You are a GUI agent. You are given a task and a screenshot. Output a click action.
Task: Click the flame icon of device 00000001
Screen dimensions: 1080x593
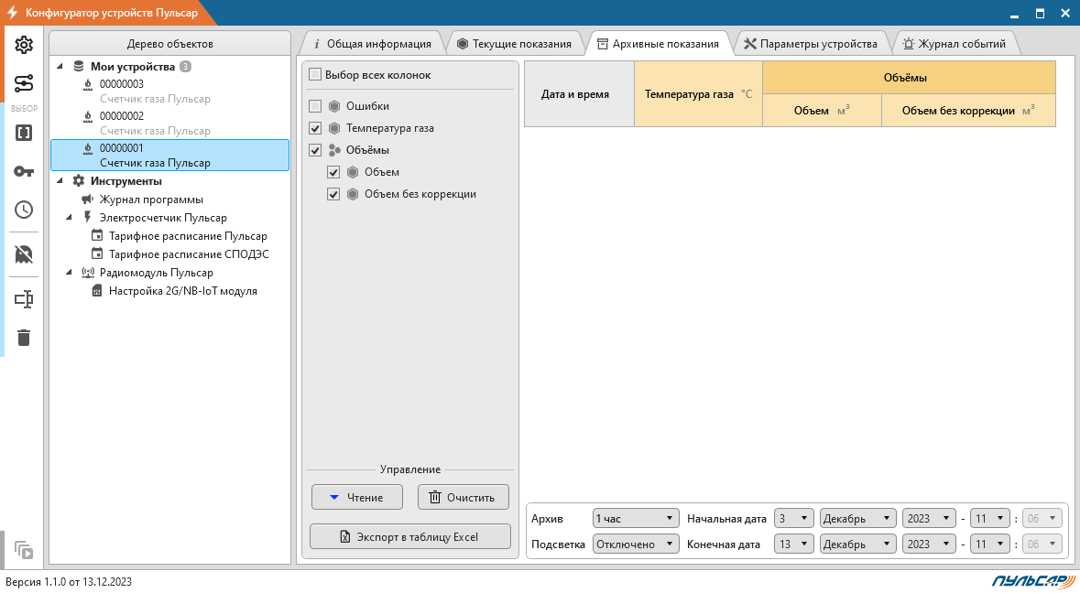(x=87, y=148)
